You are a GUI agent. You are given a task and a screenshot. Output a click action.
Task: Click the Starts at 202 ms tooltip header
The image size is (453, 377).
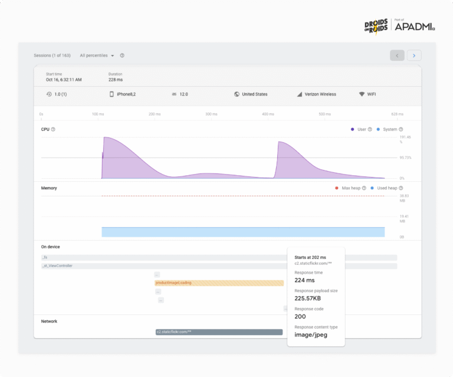coord(310,257)
